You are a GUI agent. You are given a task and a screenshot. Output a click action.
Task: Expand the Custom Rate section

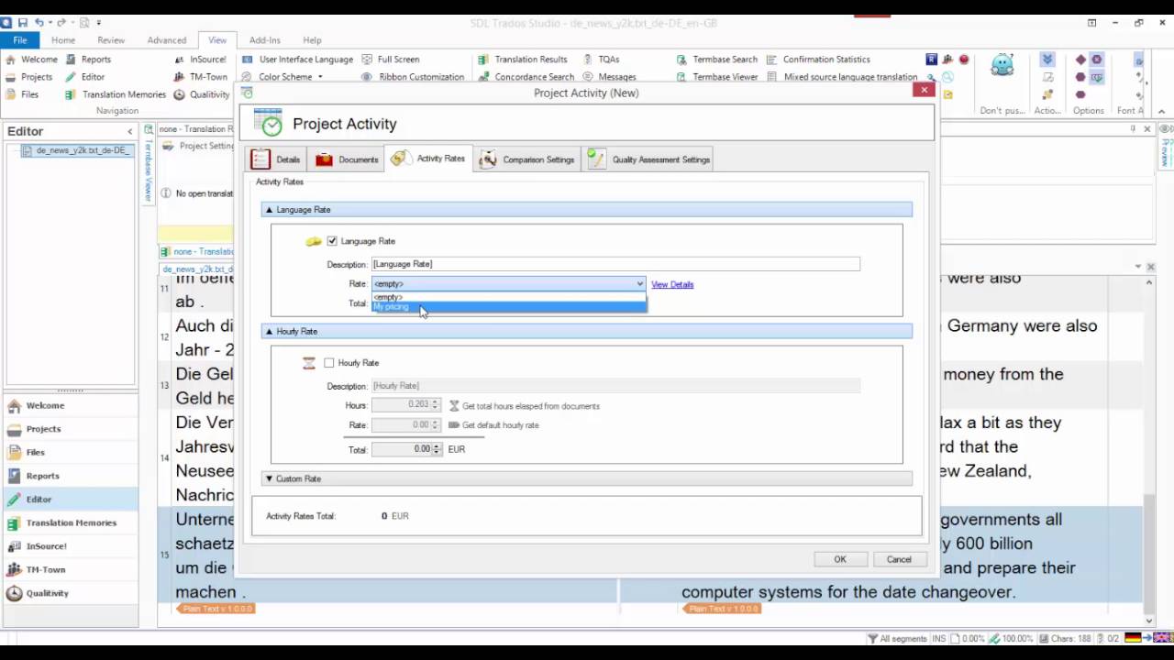point(269,478)
